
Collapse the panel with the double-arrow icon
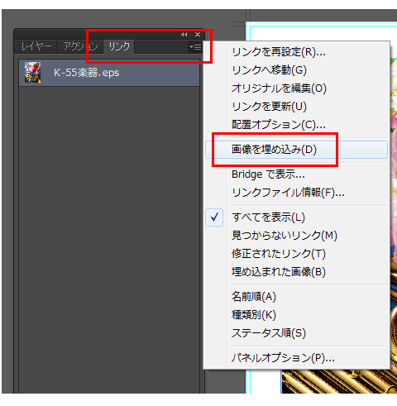pyautogui.click(x=184, y=35)
